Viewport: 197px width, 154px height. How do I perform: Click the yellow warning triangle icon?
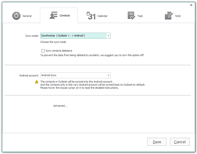(37, 82)
